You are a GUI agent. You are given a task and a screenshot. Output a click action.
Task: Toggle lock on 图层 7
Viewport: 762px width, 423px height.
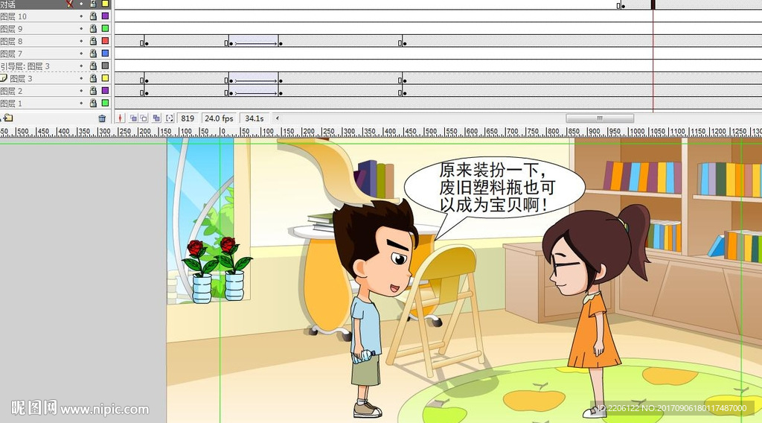tap(93, 54)
